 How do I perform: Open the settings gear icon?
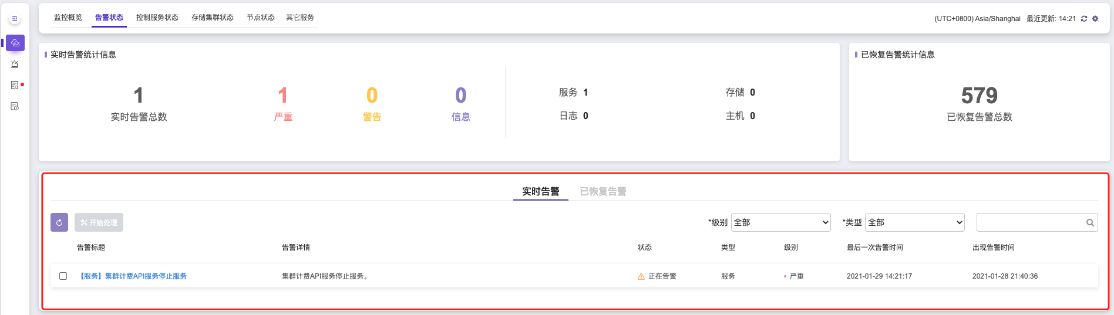click(x=1095, y=19)
